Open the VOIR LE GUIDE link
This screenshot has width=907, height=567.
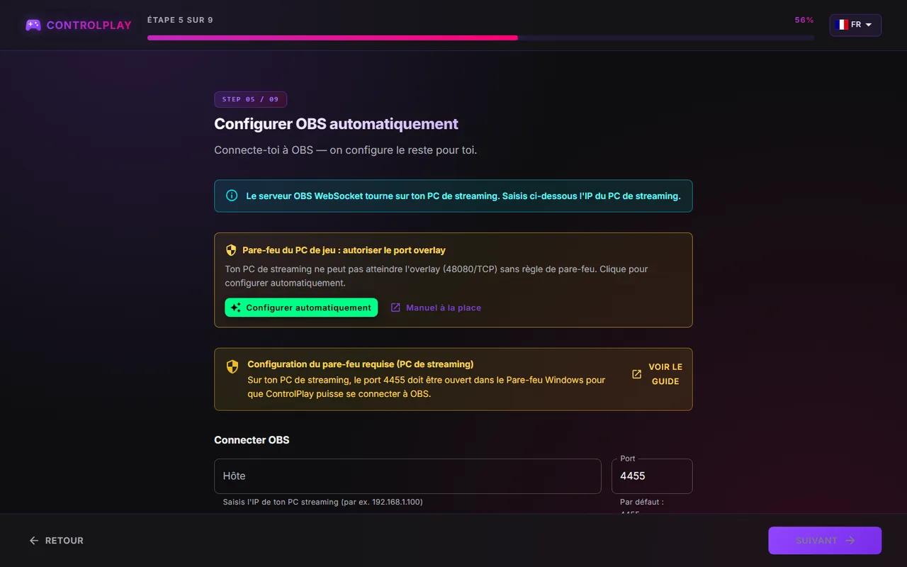pos(657,374)
